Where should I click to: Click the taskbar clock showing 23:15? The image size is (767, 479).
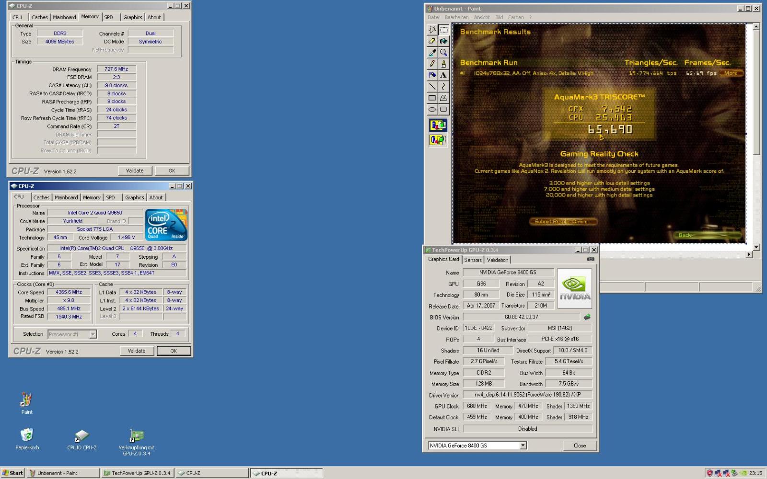click(x=755, y=473)
